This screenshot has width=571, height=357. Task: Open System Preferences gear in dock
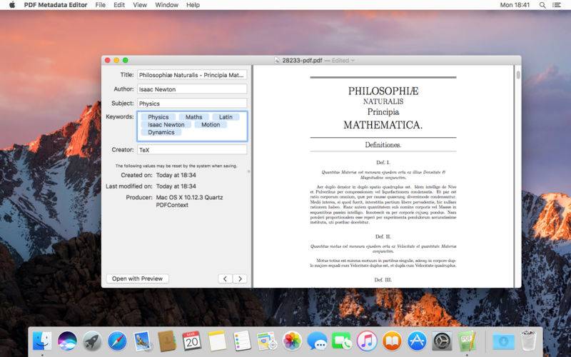coord(442,341)
